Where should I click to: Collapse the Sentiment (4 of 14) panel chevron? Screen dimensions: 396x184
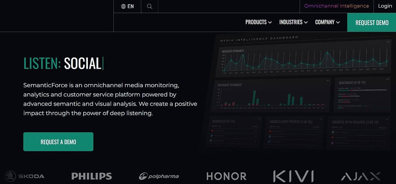tap(388, 79)
